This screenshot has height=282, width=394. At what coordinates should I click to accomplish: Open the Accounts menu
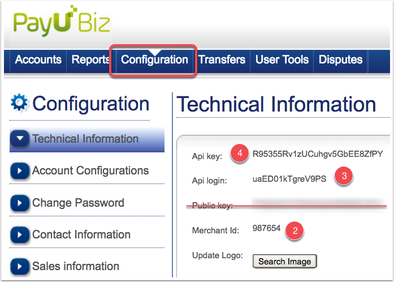pos(38,59)
